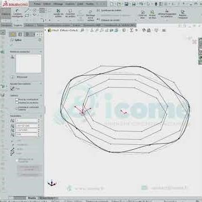
Task: Click the Rebuild traffic light icon
Action: pyautogui.click(x=156, y=4)
